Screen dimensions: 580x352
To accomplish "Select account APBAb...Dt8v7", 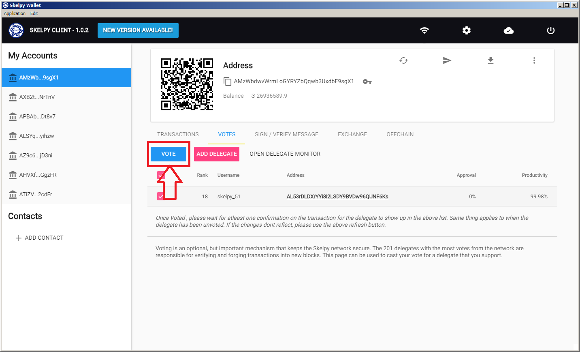I will tap(66, 116).
